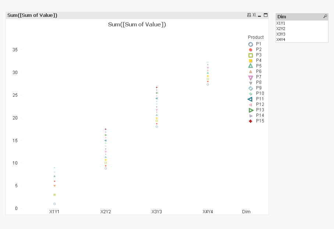This screenshot has height=229, width=334.
Task: Click the chart title Sum([Sum of Value])
Action: pyautogui.click(x=137, y=25)
